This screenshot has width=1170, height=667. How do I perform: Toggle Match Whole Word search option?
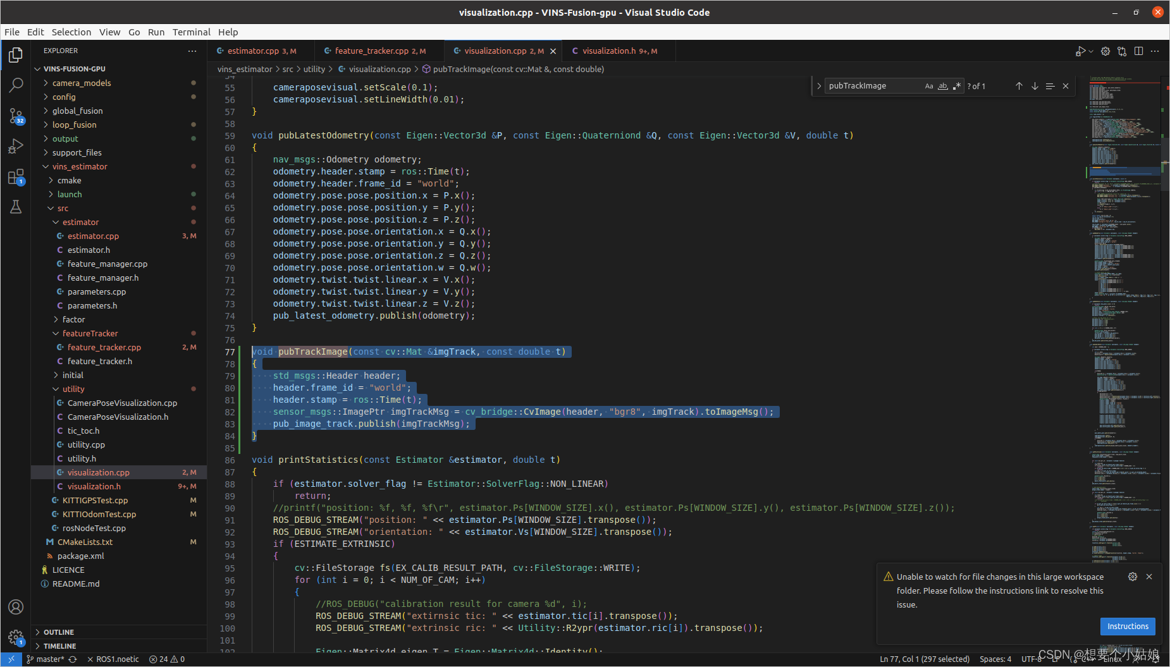click(942, 86)
